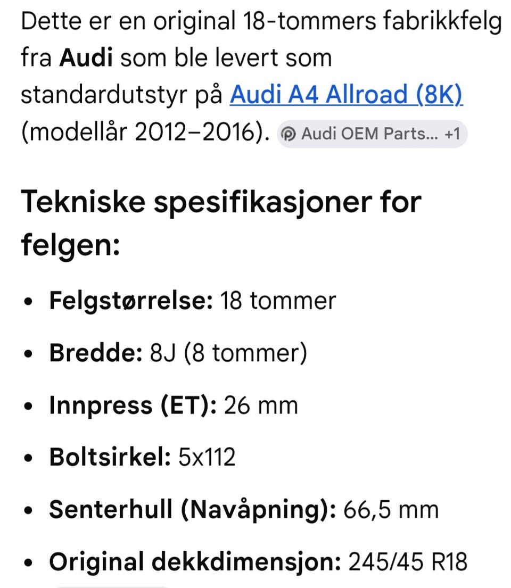Screen dimensions: 511x588
Task: Open the Audi OEM Parts source chip
Action: click(372, 134)
